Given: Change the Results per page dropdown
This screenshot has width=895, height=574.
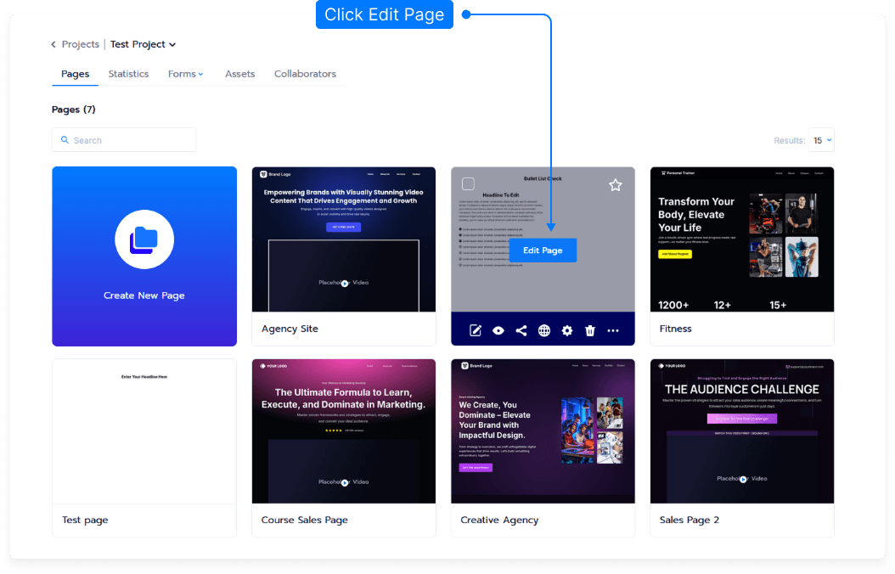Looking at the screenshot, I should (821, 140).
